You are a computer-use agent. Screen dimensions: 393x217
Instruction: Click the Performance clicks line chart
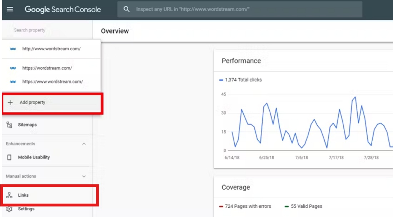point(312,123)
